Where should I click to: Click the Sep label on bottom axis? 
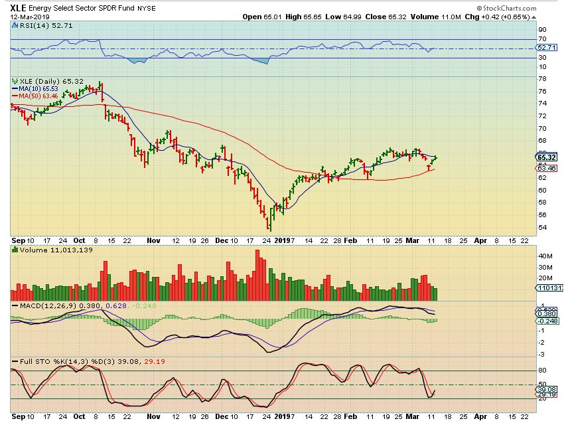[x=18, y=416]
